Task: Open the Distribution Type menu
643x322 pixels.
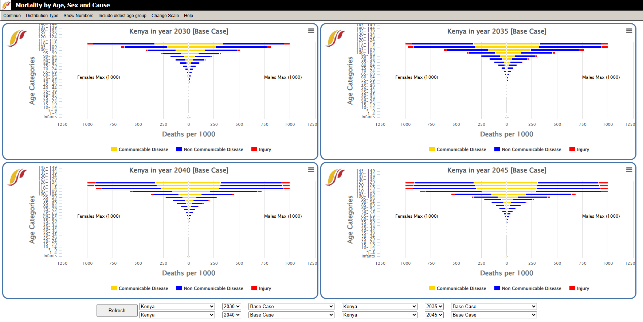Action: coord(42,16)
